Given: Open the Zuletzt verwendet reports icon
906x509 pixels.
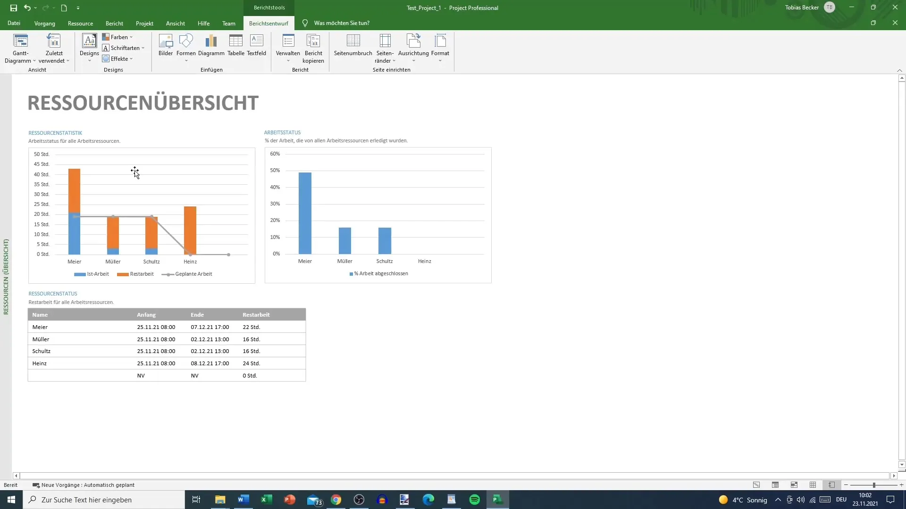Looking at the screenshot, I should pyautogui.click(x=54, y=41).
